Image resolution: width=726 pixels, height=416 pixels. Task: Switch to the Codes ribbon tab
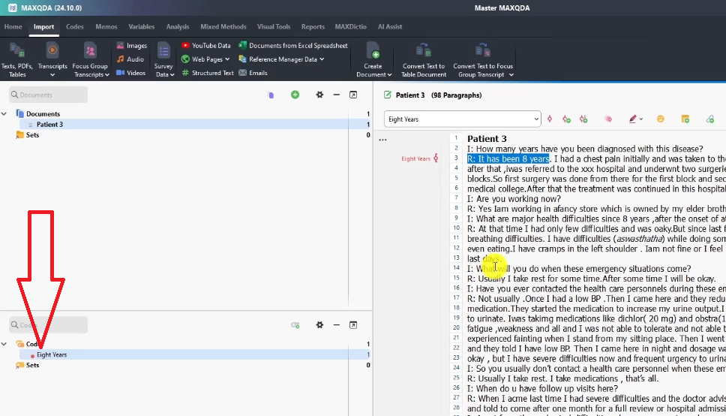74,26
